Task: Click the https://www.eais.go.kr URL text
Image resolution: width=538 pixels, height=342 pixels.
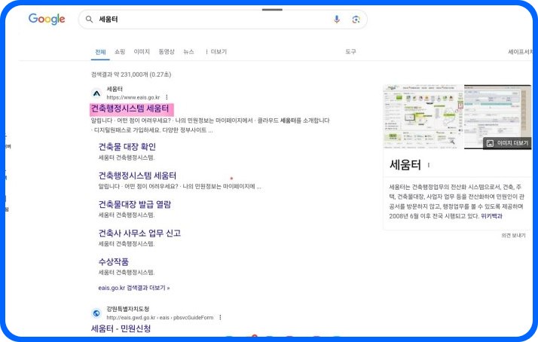Action: [x=133, y=97]
